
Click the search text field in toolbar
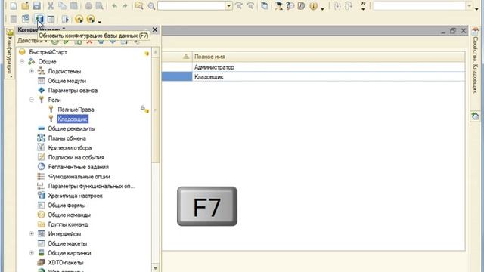tap(191, 5)
